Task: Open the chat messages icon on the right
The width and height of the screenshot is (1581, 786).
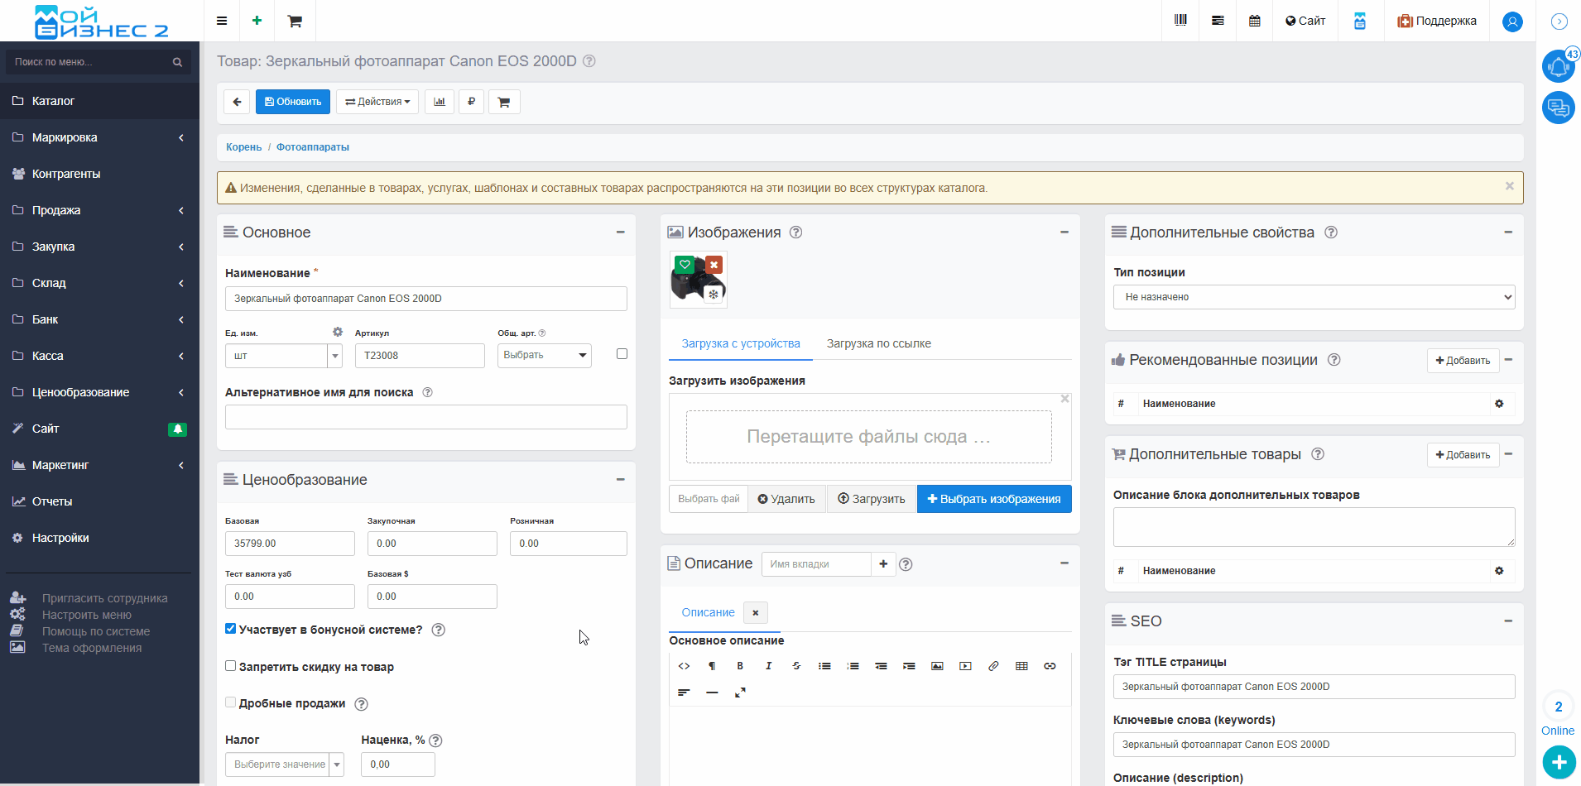Action: pos(1559,108)
